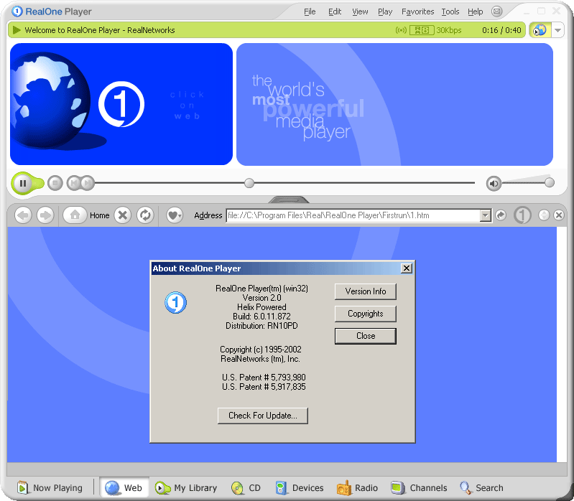The height and width of the screenshot is (501, 574).
Task: Mute audio via the speaker icon
Action: coord(494,183)
